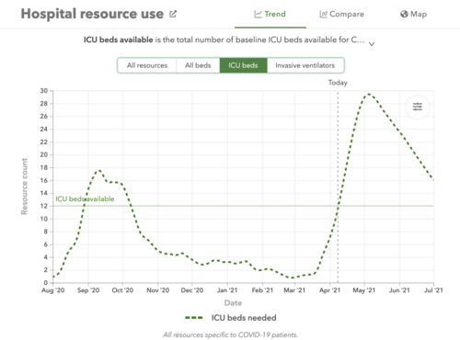The height and width of the screenshot is (340, 460).
Task: Click the '0' y-axis value
Action: [x=46, y=283]
